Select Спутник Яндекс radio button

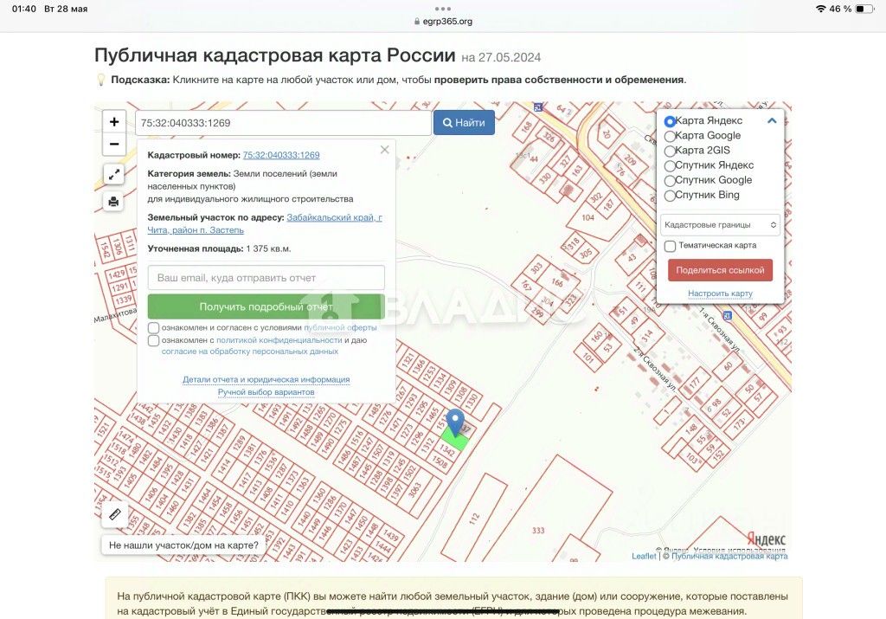click(670, 166)
